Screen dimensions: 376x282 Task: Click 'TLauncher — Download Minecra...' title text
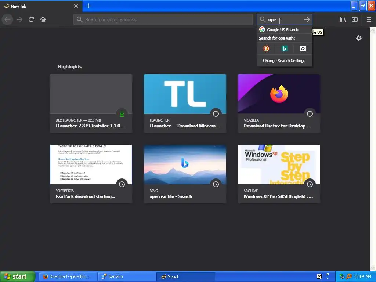tap(184, 126)
